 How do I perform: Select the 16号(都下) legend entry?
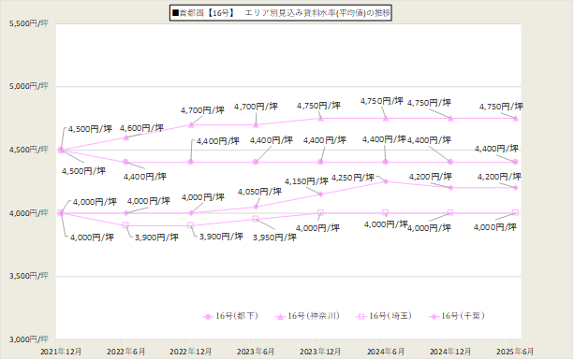230,316
